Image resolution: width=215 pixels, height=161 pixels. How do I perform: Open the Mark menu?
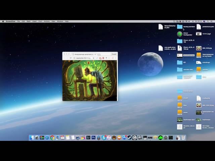(29, 21)
